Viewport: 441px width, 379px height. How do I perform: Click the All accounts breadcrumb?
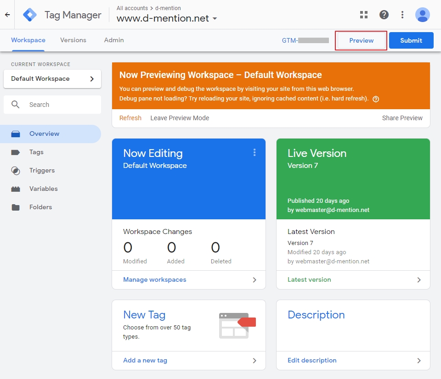(132, 8)
